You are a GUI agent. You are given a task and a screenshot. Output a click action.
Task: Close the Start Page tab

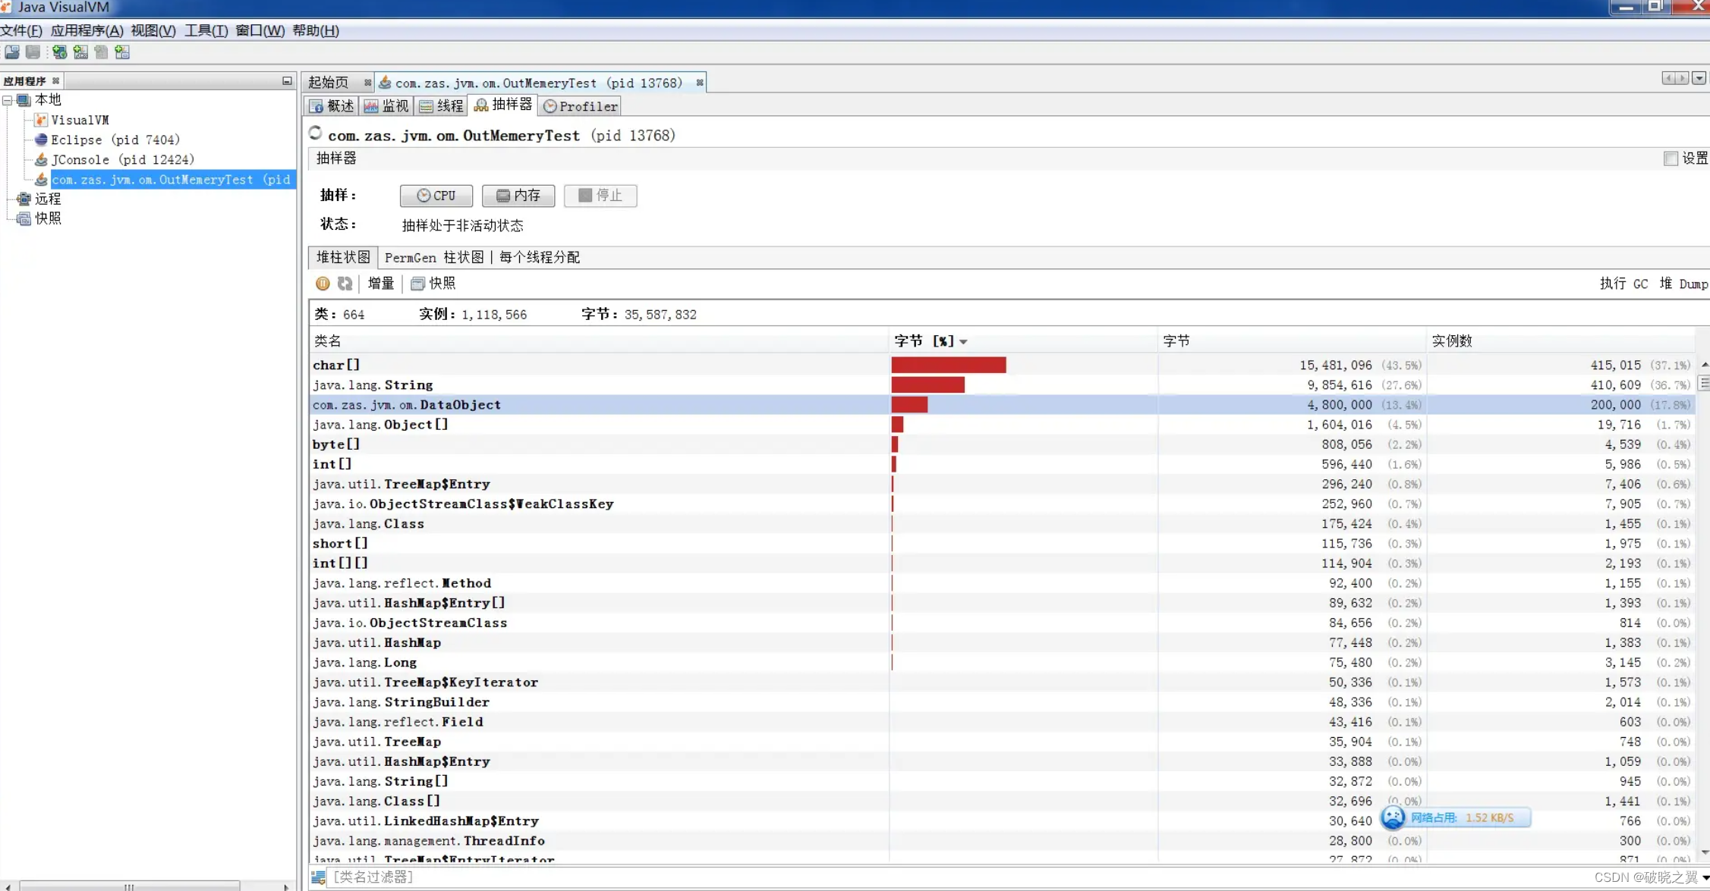pyautogui.click(x=367, y=83)
